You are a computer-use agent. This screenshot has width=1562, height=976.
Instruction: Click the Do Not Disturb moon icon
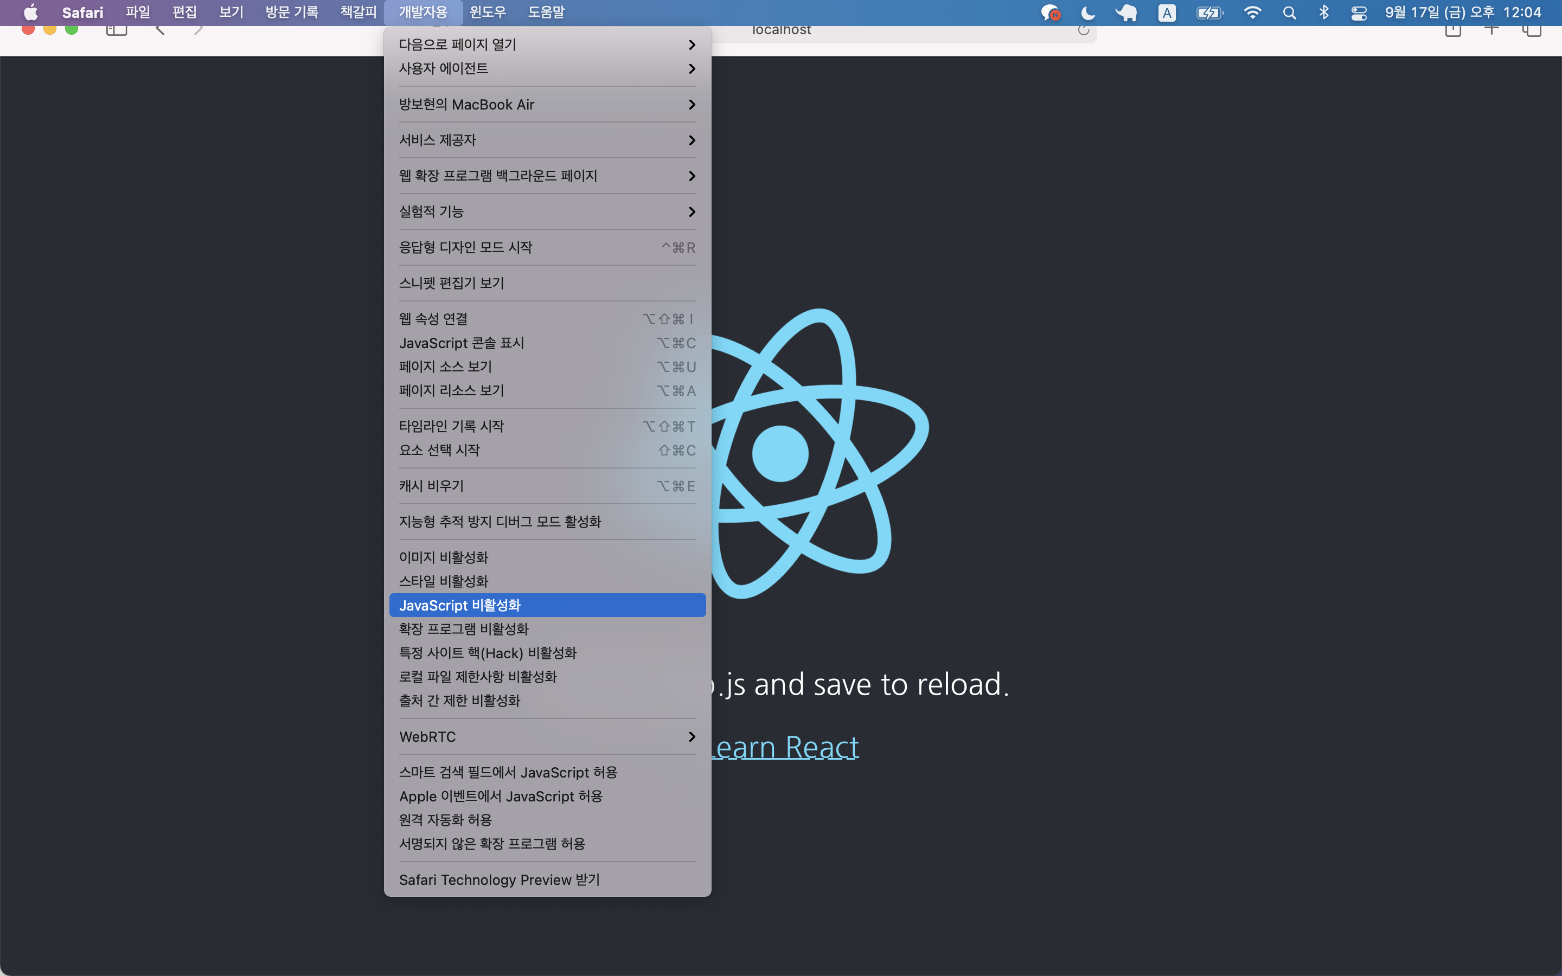1087,12
